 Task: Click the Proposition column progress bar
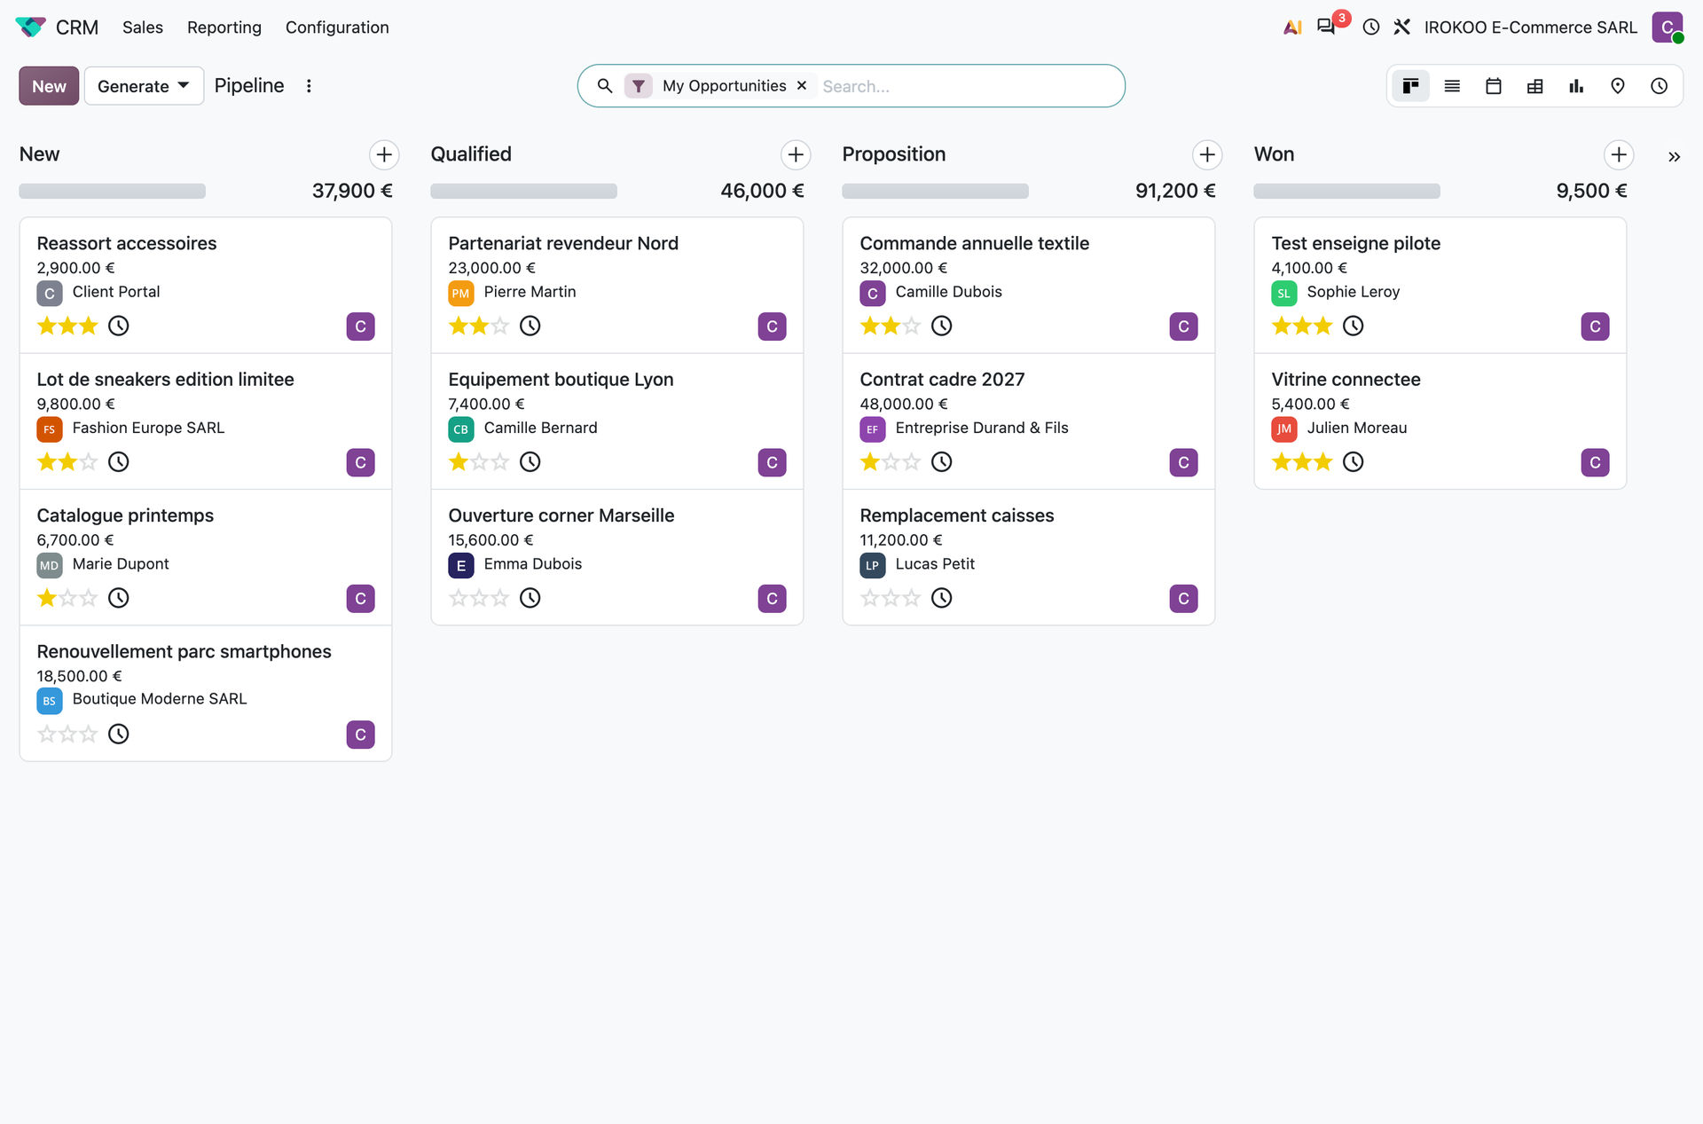click(936, 191)
